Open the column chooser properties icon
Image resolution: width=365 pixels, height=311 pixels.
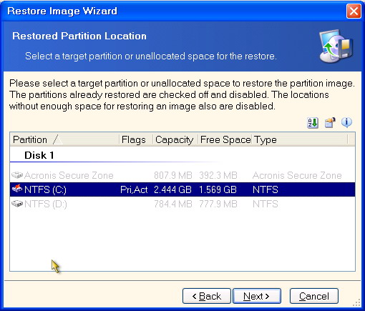(330, 123)
